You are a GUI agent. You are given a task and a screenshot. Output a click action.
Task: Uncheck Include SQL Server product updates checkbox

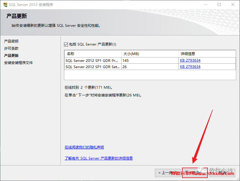click(66, 45)
